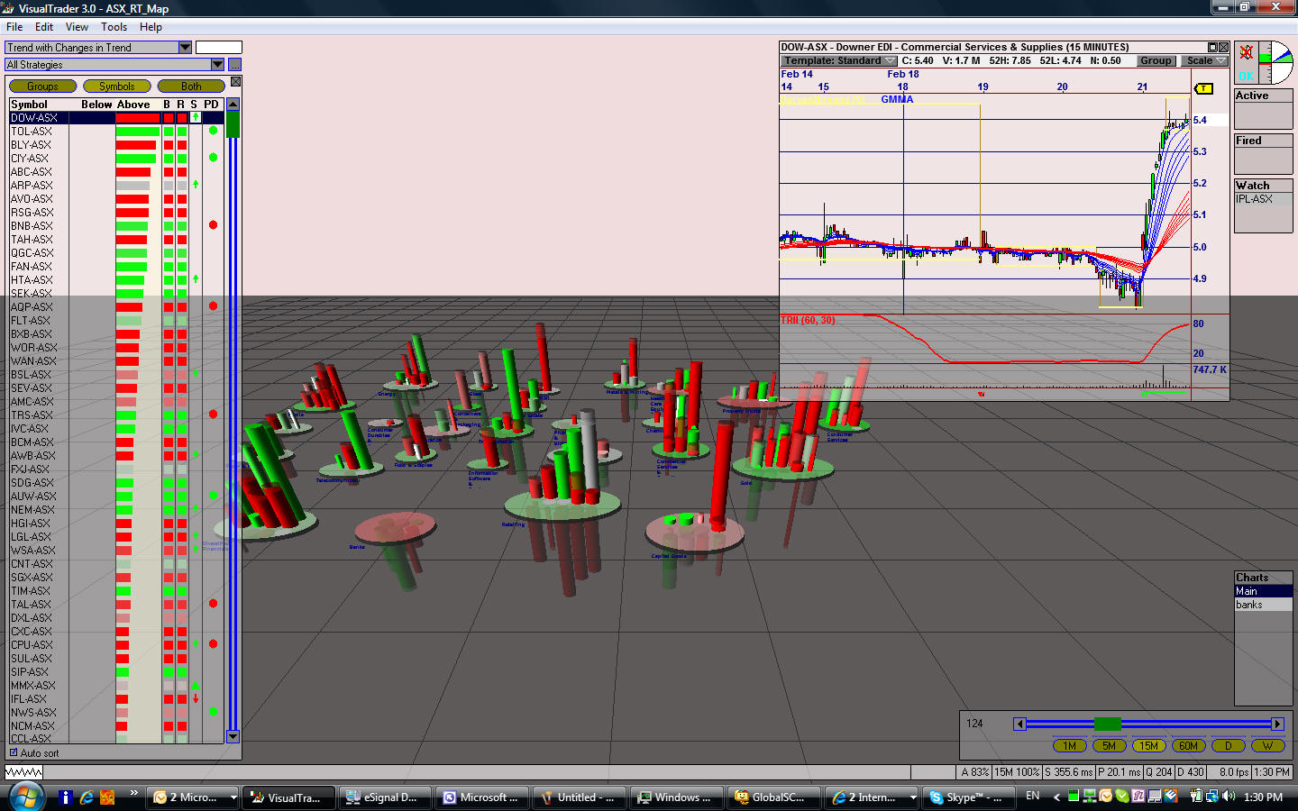Open the 2 Intern... taskbar group dropdown

[x=913, y=797]
